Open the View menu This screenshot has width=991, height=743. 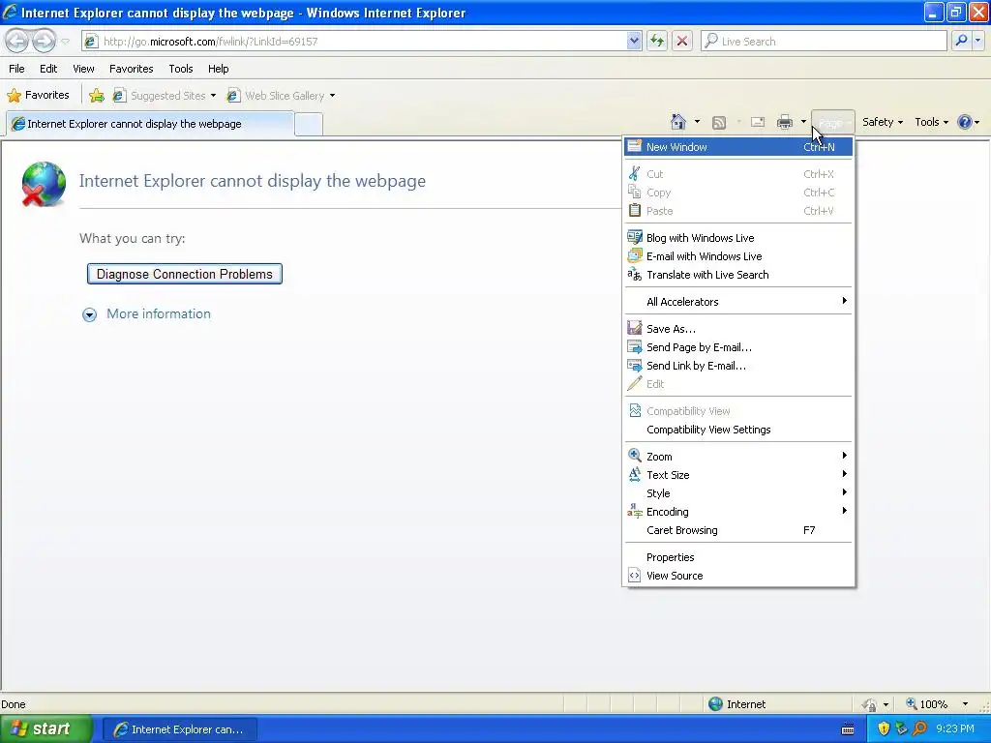tap(83, 69)
